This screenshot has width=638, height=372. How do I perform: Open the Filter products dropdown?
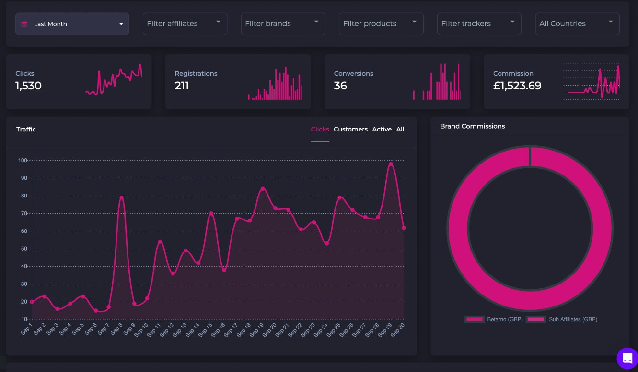(381, 24)
